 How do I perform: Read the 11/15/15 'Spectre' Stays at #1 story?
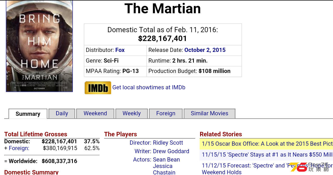click(267, 155)
